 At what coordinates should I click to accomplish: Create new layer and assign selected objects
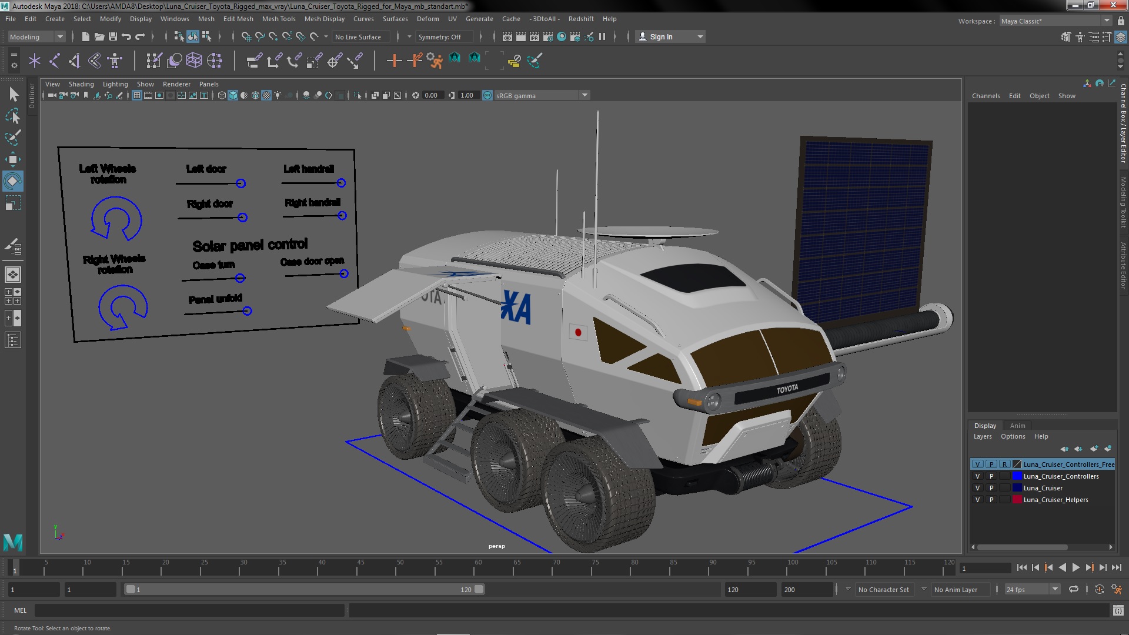pyautogui.click(x=1108, y=449)
